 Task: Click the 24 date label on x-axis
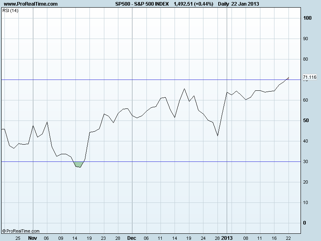coord(203,238)
